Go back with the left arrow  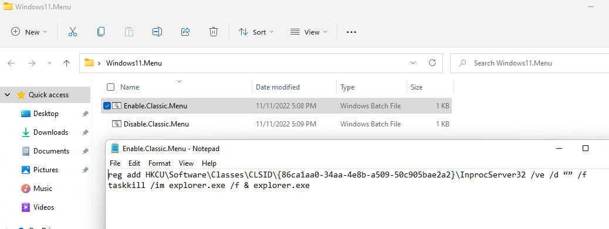11,63
